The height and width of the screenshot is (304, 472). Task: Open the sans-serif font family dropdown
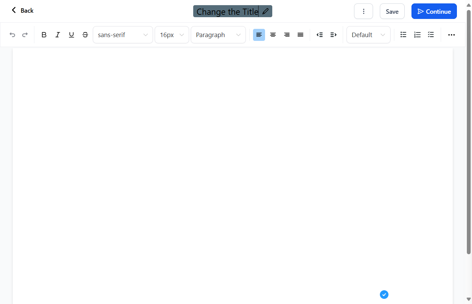123,35
